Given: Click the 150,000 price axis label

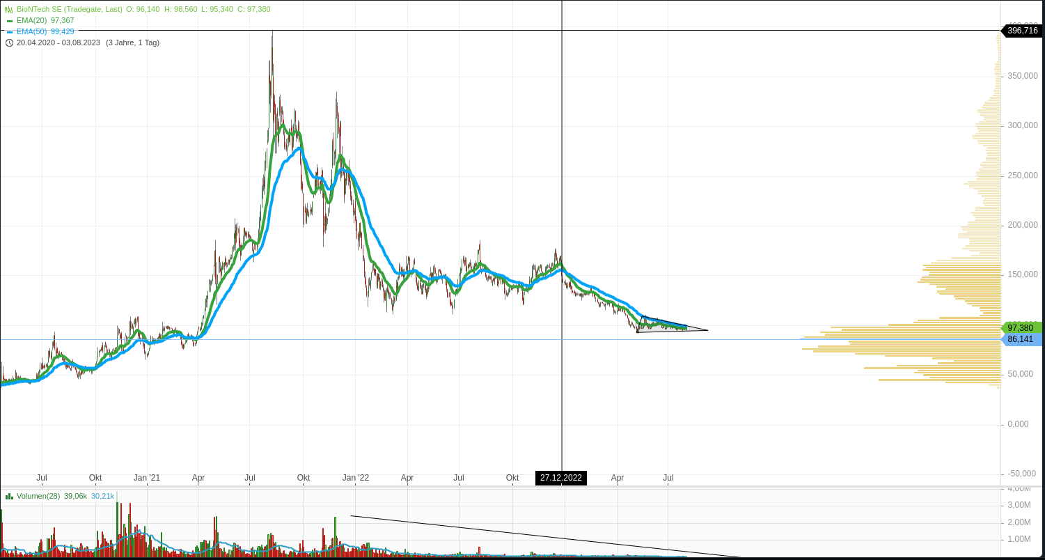Looking at the screenshot, I should point(1023,274).
